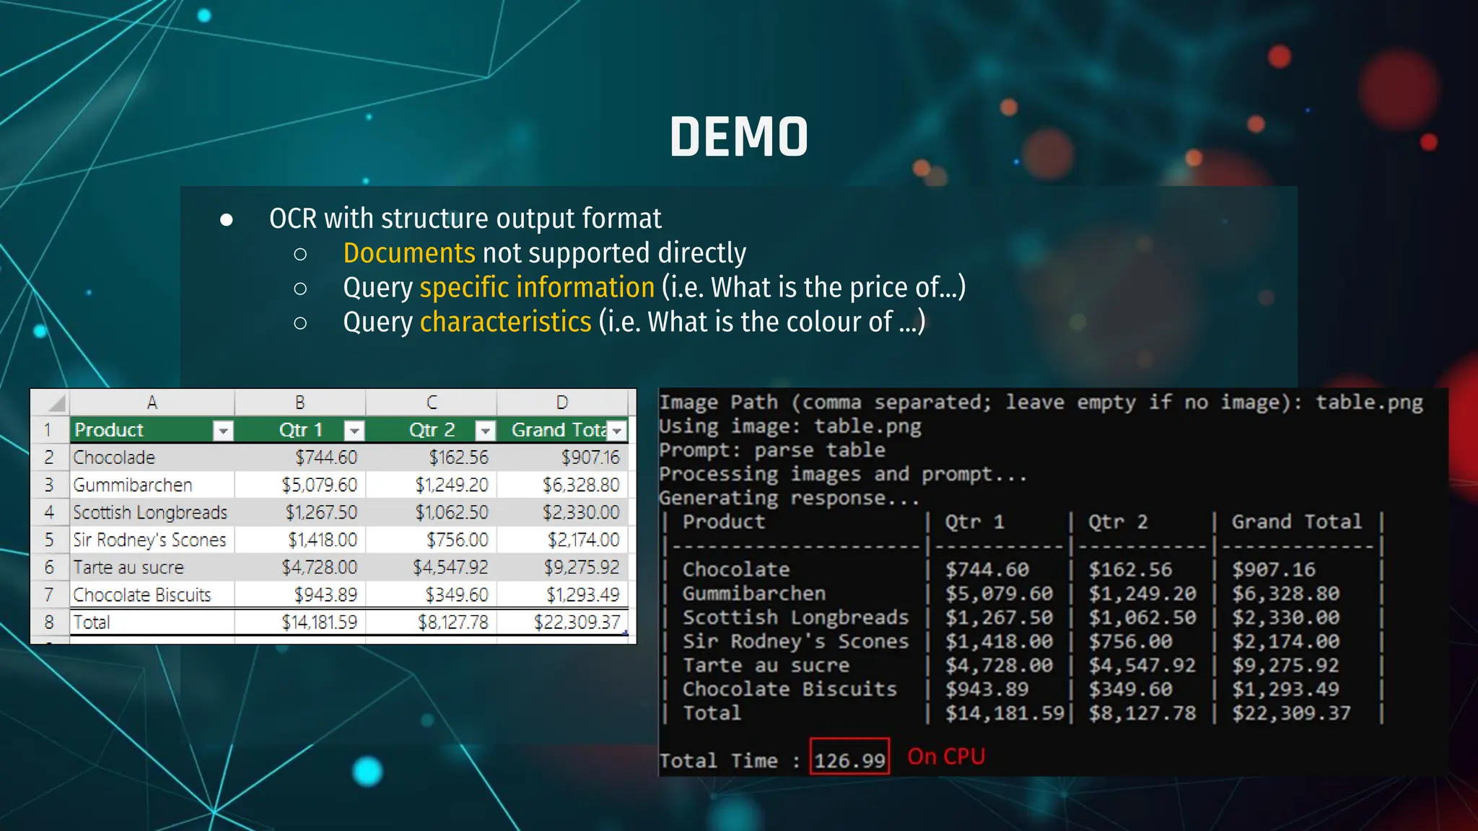The image size is (1478, 831).
Task: Click the $1,267.50 spreadsheet cell
Action: [300, 512]
